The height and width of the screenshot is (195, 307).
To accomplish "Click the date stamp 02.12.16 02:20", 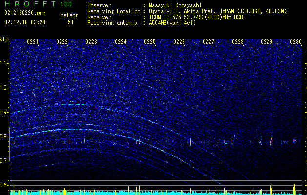I will point(25,22).
